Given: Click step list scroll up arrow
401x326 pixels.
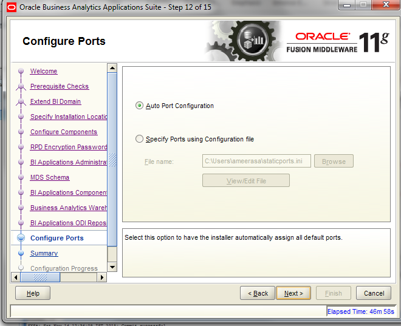Looking at the screenshot, I should [112, 68].
